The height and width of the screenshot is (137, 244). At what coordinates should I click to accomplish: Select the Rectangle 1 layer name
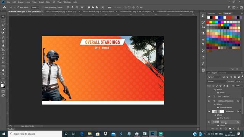230,112
